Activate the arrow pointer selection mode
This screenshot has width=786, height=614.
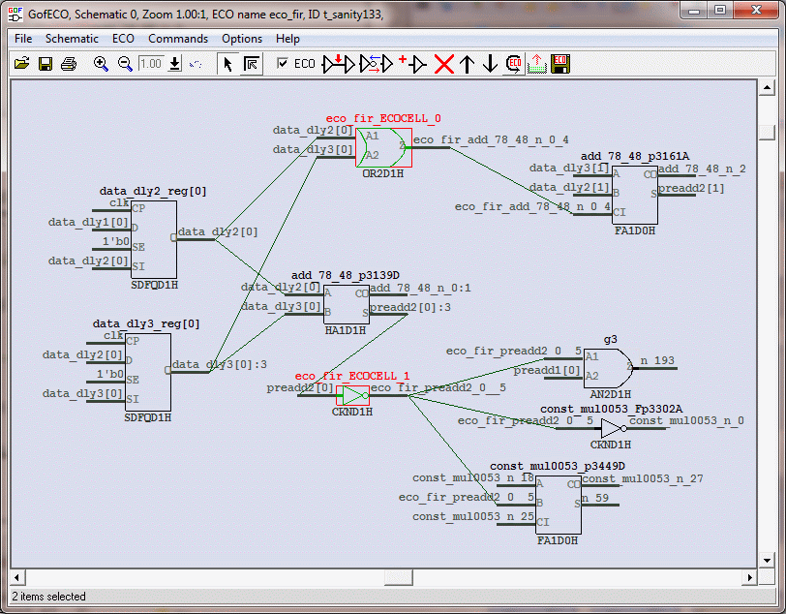tap(227, 64)
